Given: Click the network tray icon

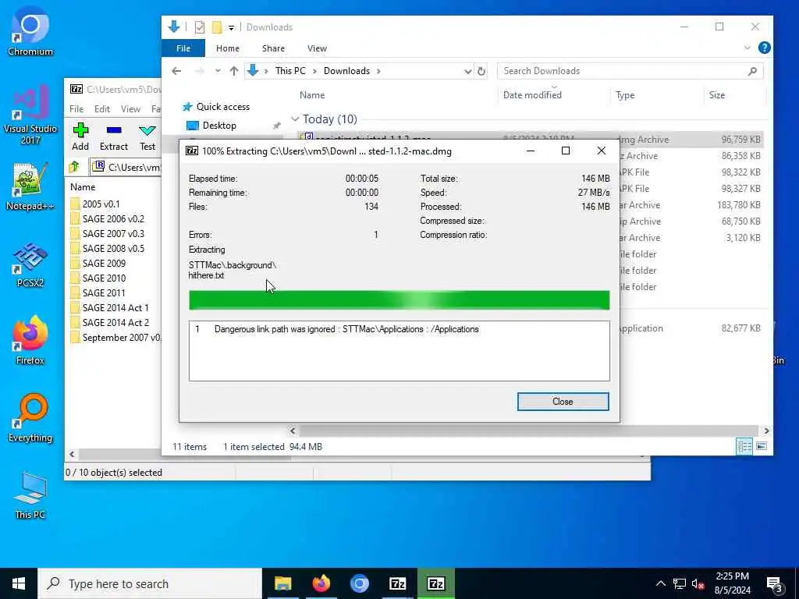Looking at the screenshot, I should tap(680, 583).
